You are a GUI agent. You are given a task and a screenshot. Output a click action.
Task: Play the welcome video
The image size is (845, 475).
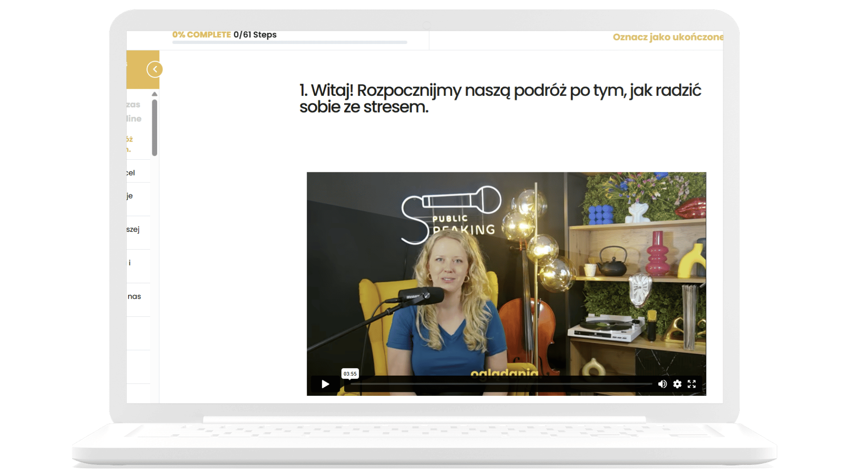(x=325, y=384)
